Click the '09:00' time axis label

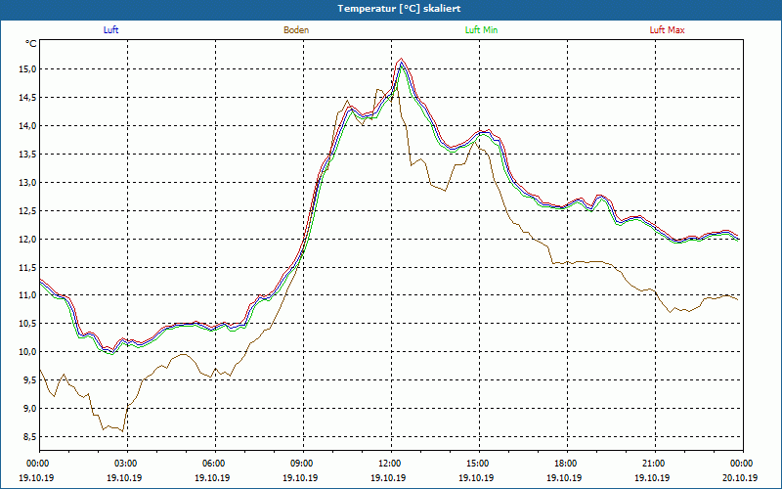pos(303,464)
